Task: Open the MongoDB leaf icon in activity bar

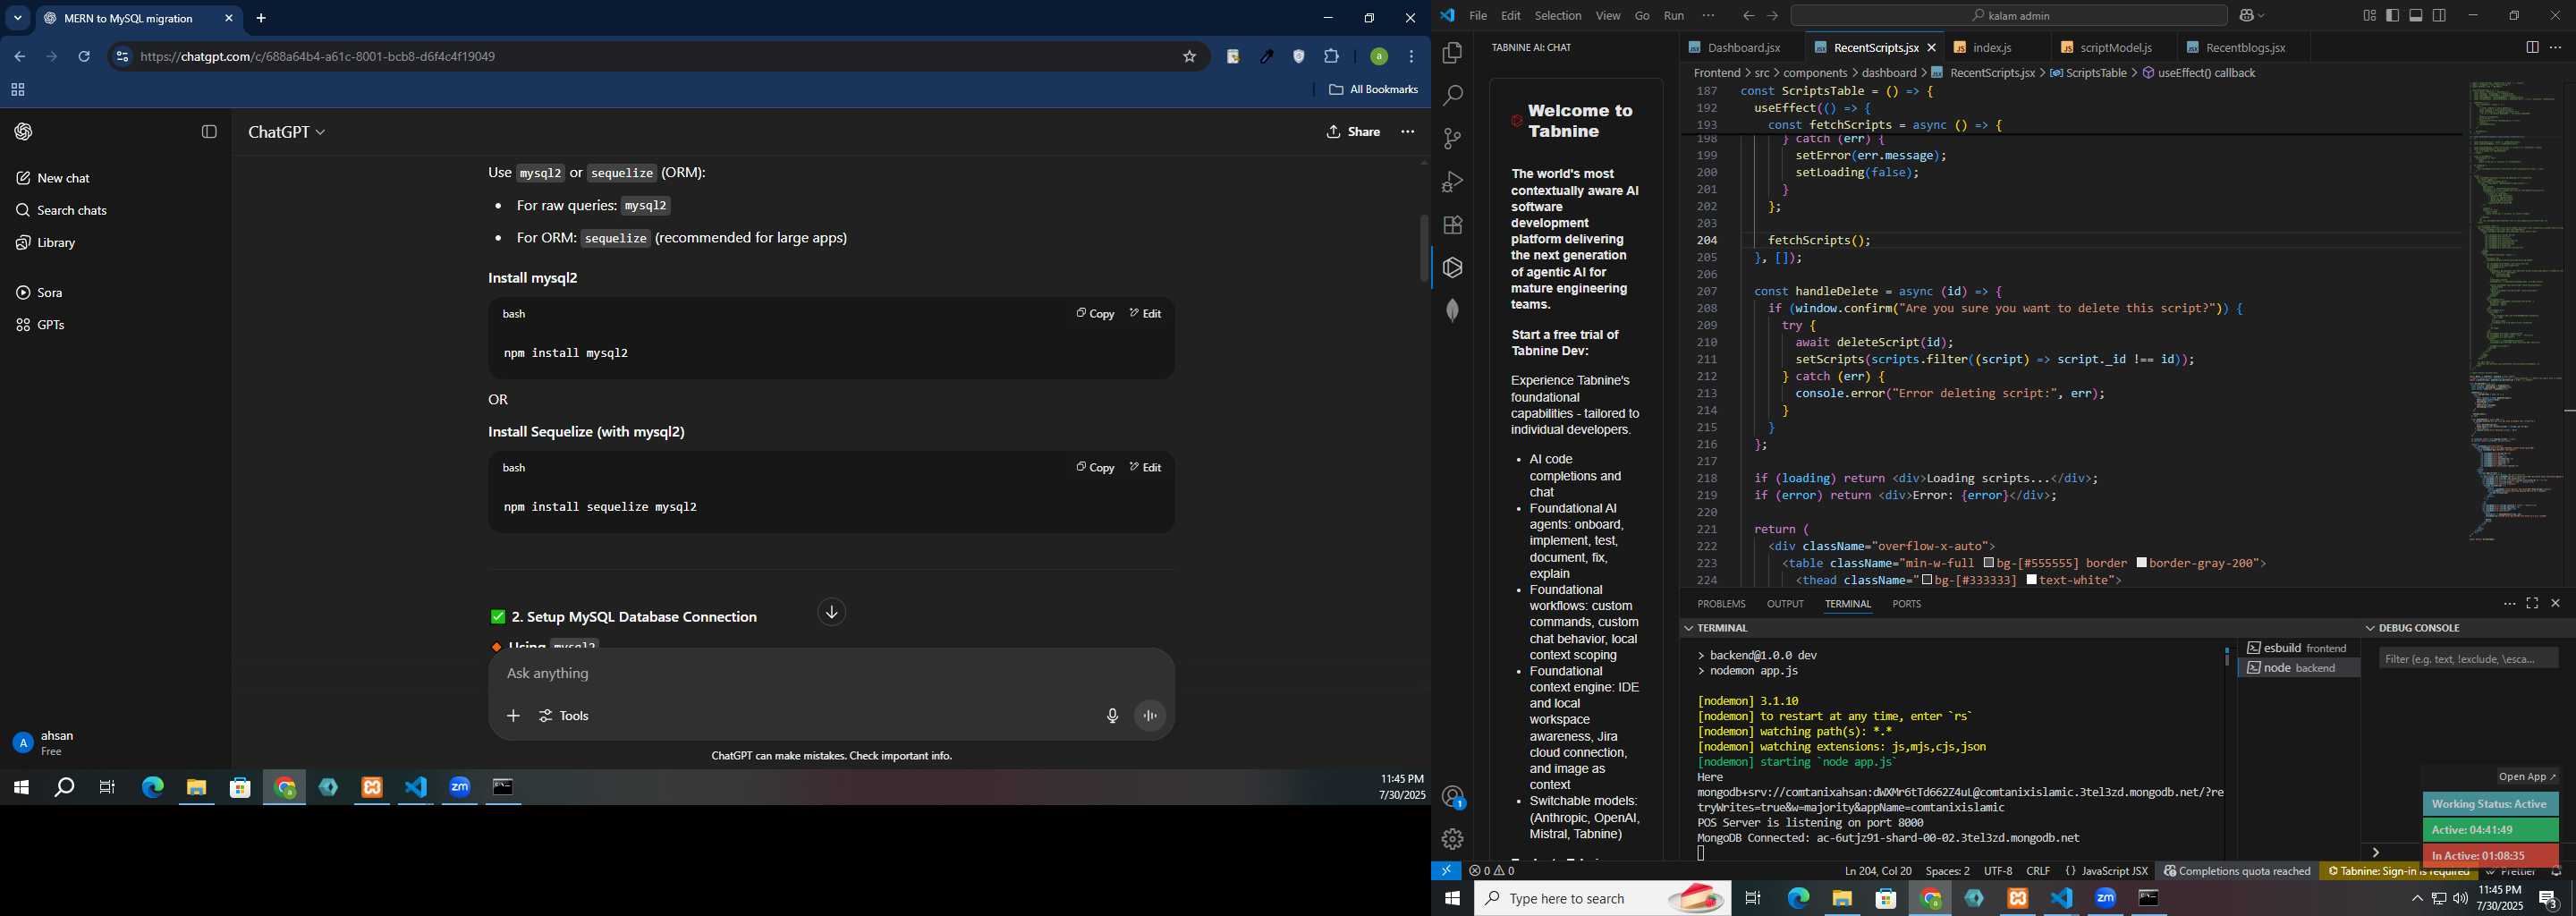Action: [x=1452, y=311]
